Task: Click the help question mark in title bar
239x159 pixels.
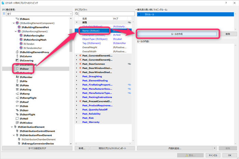Action: pyautogui.click(x=226, y=3)
